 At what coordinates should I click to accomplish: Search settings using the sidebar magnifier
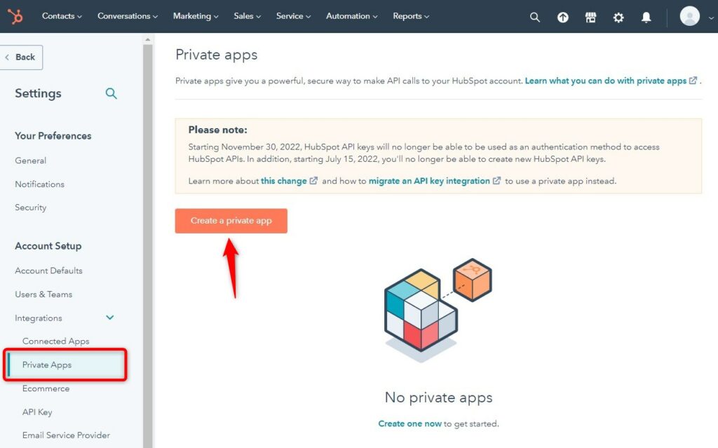pos(111,93)
